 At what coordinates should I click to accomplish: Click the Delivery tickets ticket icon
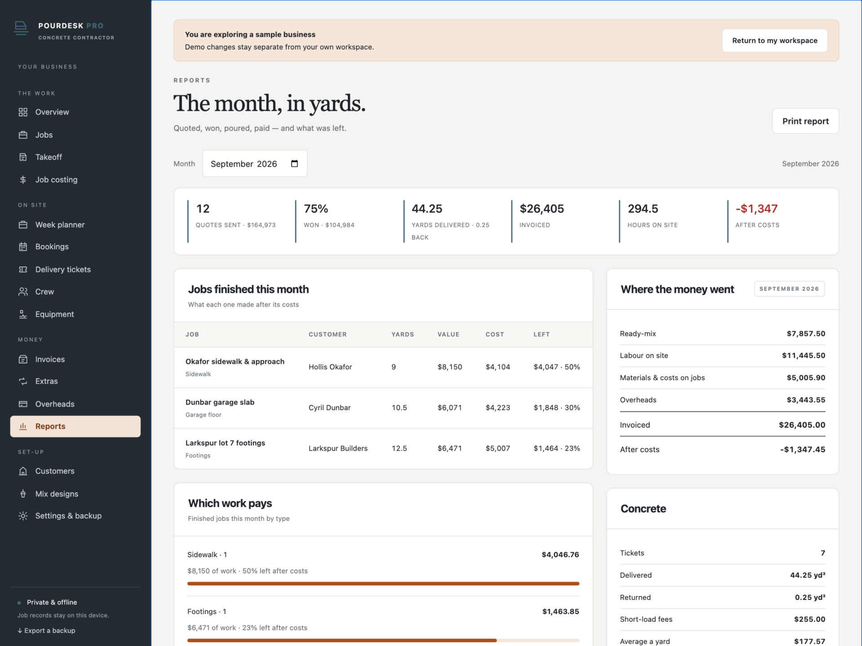click(x=23, y=270)
